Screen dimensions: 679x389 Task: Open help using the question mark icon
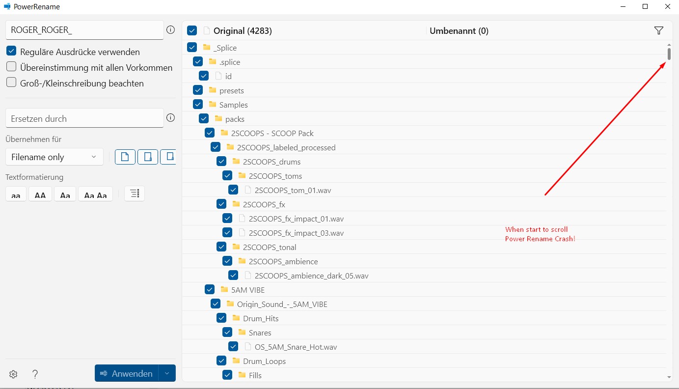35,374
